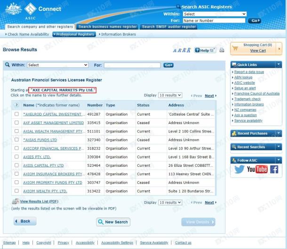This screenshot has height=249, width=287.
Task: Click the Status column header
Action: pos(143,105)
